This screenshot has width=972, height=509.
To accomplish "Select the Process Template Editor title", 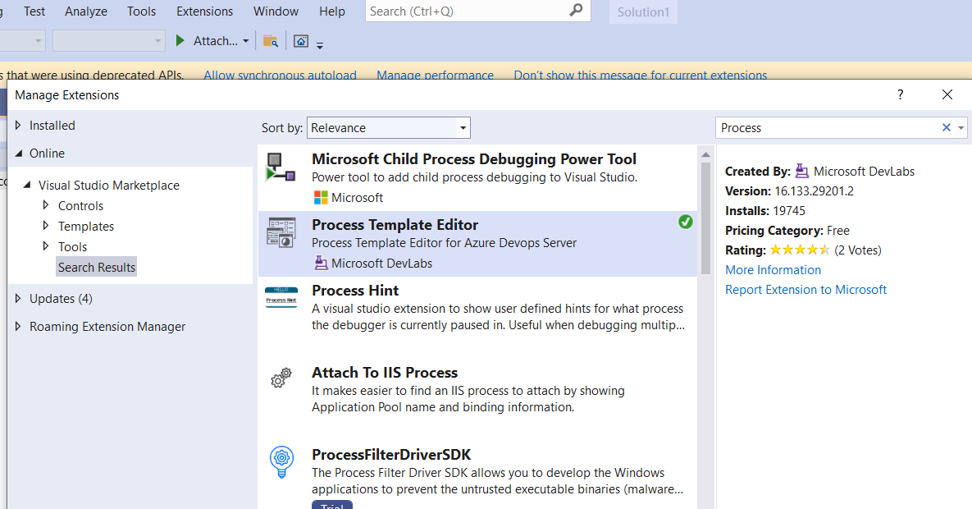I will point(395,225).
